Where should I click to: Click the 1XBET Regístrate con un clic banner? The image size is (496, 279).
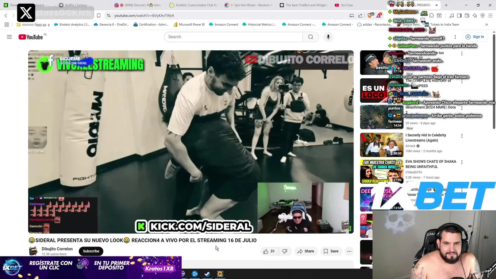[91, 267]
